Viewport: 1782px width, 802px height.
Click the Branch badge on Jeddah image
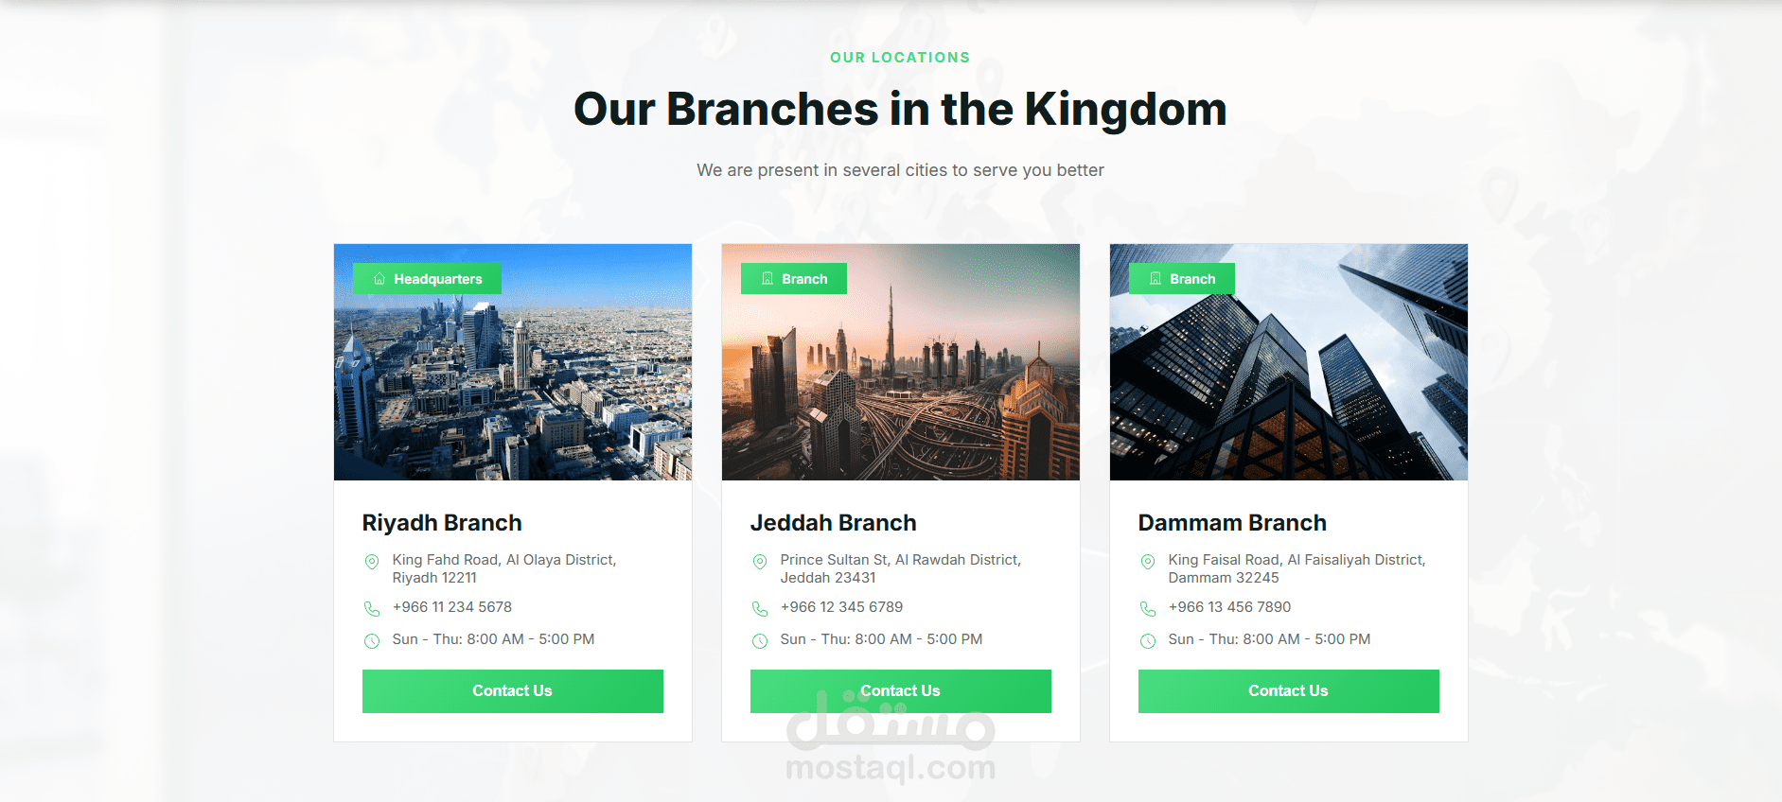click(794, 279)
